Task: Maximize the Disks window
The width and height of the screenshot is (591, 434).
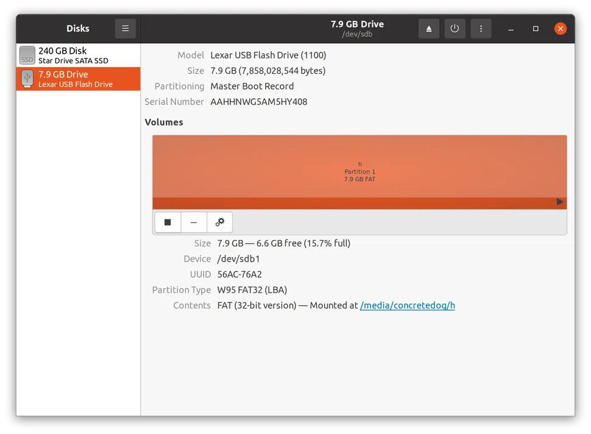Action: tap(536, 29)
